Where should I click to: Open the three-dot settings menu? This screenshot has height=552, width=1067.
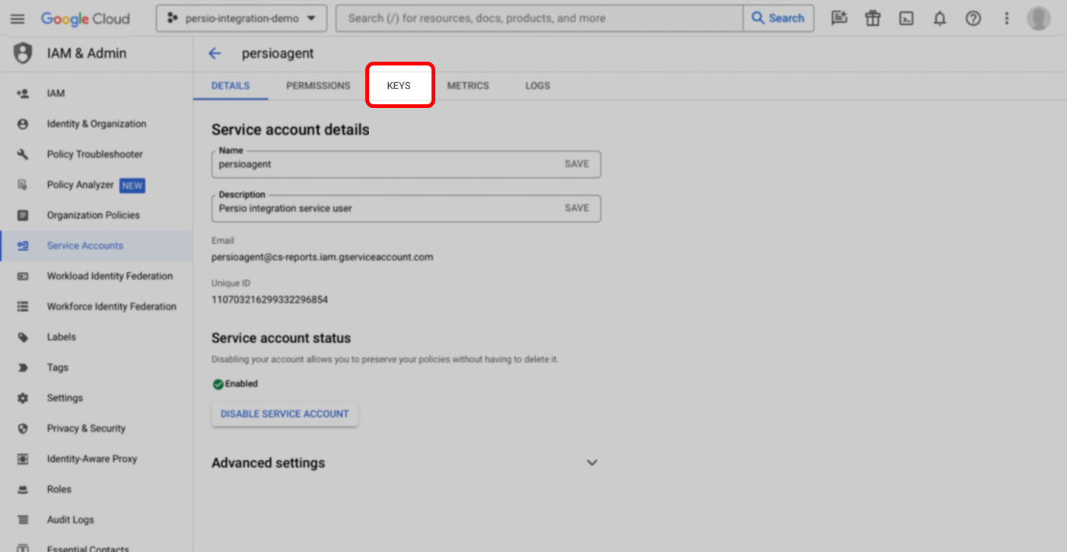(1007, 18)
